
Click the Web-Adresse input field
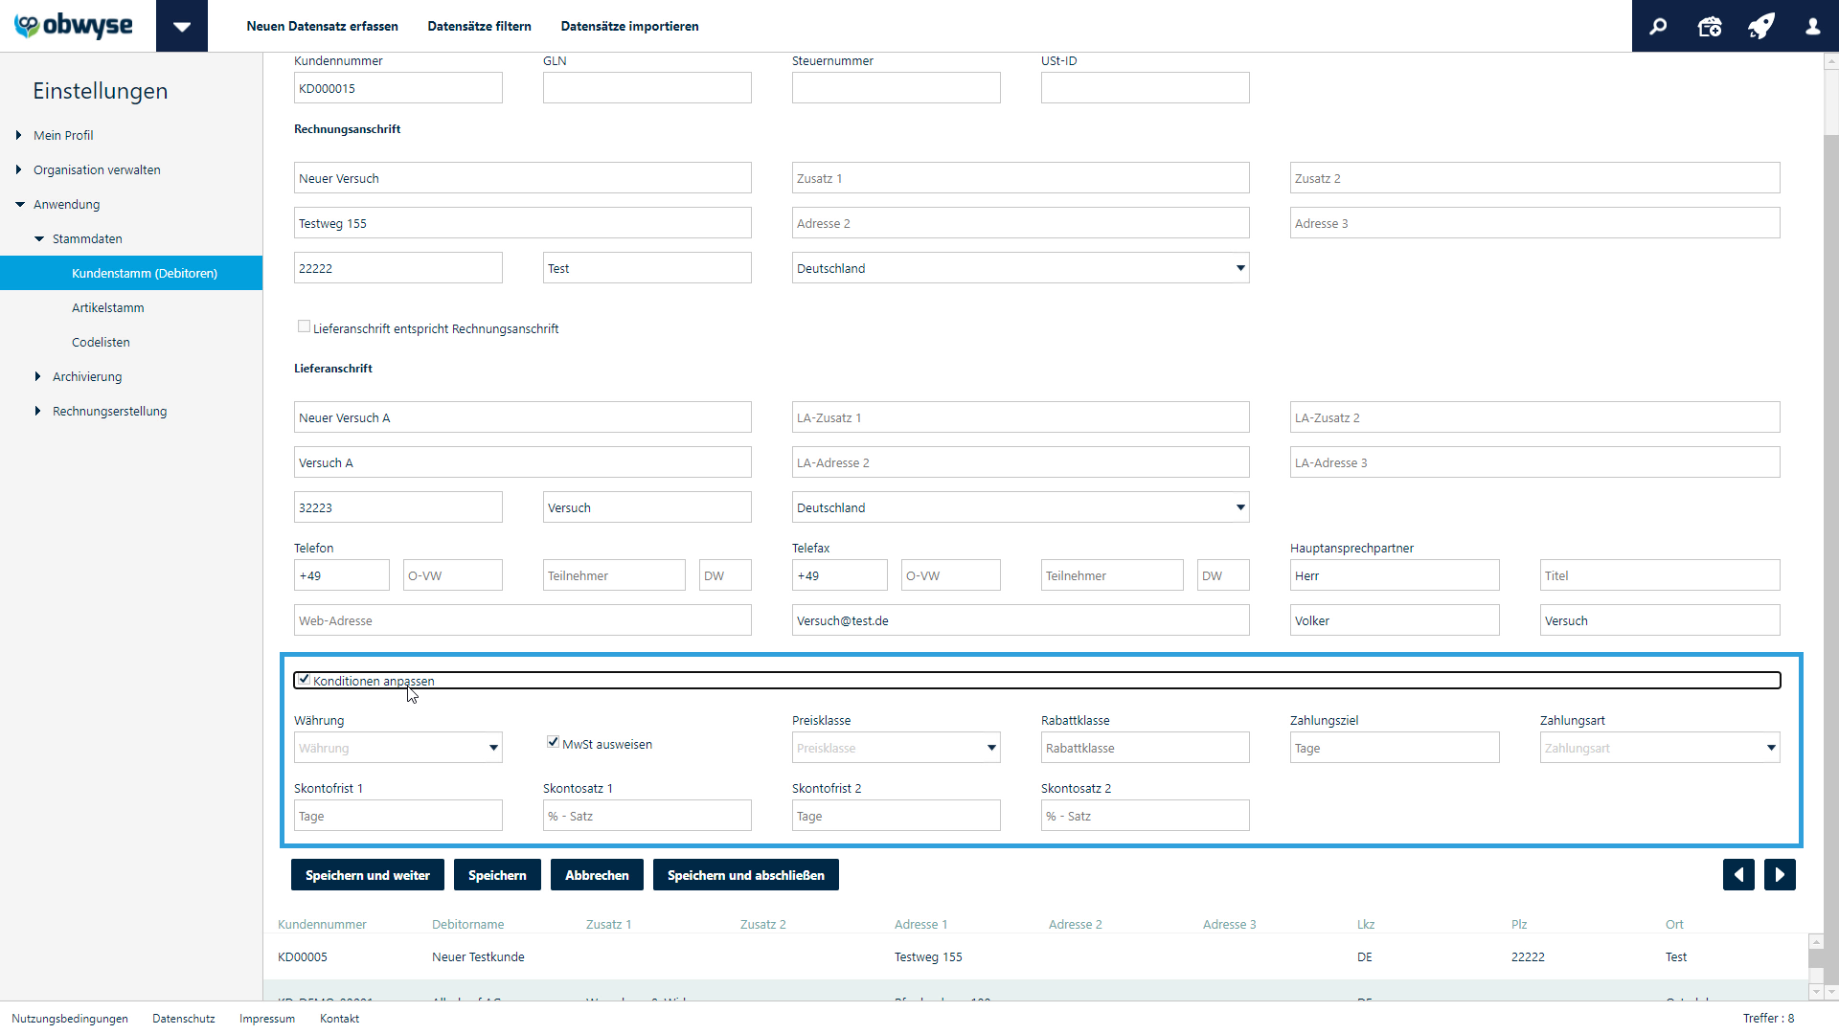(522, 620)
